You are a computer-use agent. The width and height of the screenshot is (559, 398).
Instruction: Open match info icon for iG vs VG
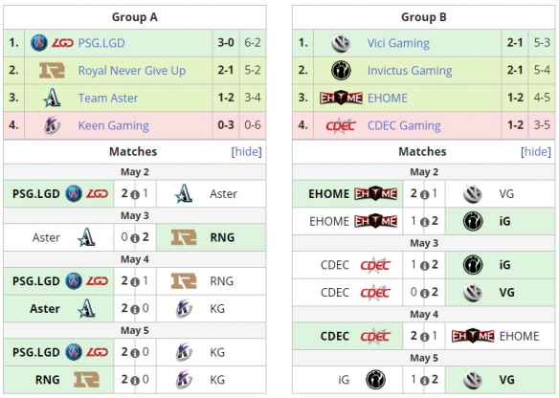pos(424,381)
